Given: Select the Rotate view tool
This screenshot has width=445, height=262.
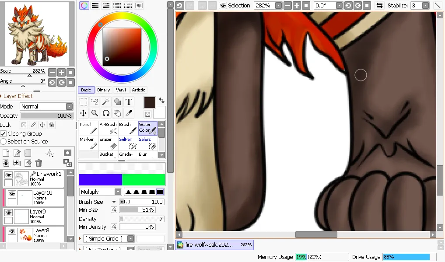Looking at the screenshot, I should click(x=106, y=113).
